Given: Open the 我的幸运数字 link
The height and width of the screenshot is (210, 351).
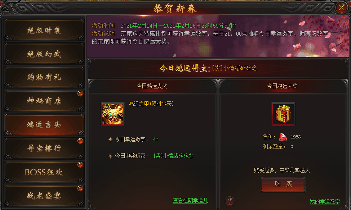Looking at the screenshot, I should (325, 201).
